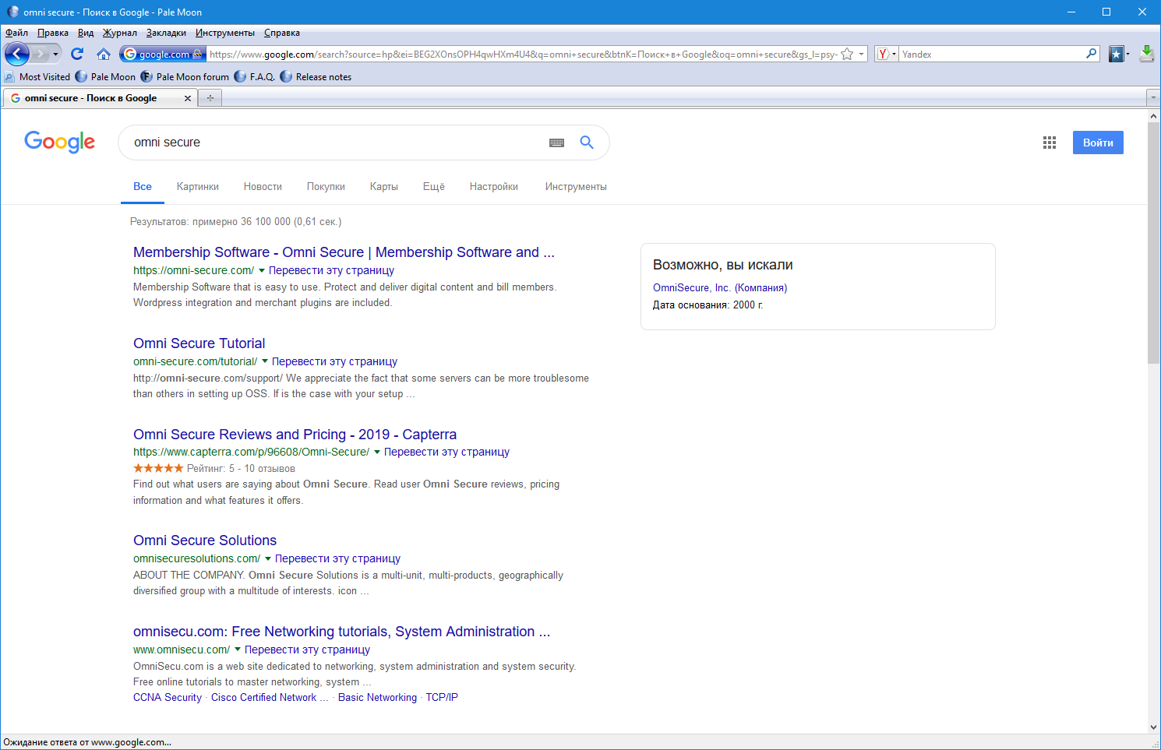Open the downloads arrow icon

coord(1146,54)
